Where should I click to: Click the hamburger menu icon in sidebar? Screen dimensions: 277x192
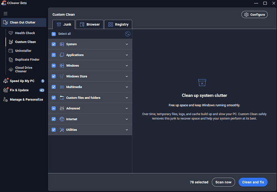click(6, 14)
